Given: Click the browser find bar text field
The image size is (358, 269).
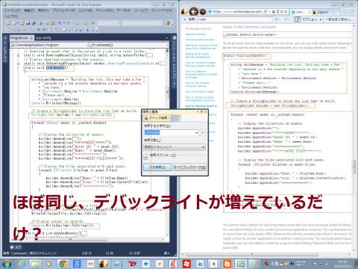Looking at the screenshot, I should [x=233, y=19].
